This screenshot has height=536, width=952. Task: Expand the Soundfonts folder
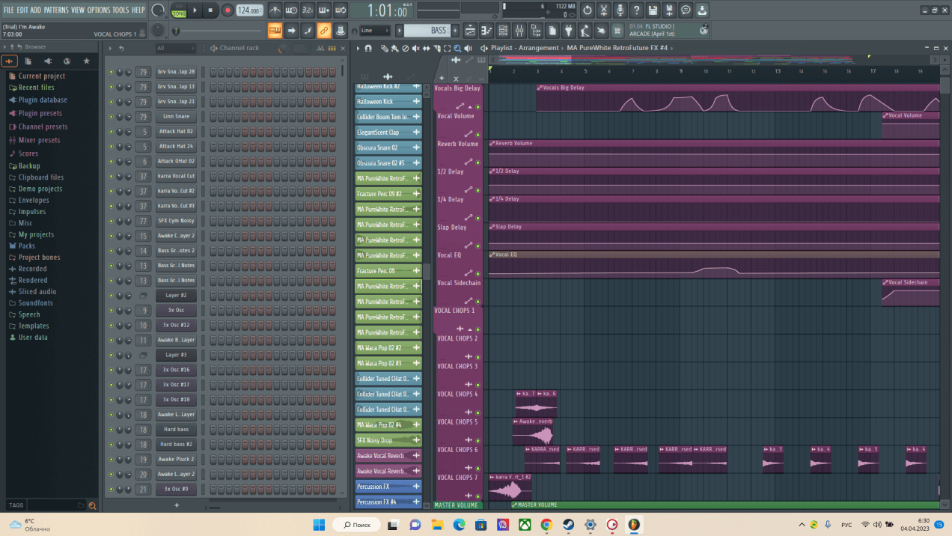[x=36, y=303]
